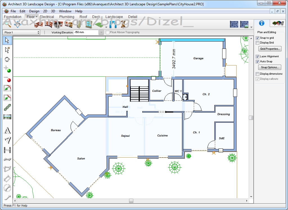Click the horizontal scrollbar thumb
Viewport: 288px width, 210px height.
pyautogui.click(x=131, y=201)
